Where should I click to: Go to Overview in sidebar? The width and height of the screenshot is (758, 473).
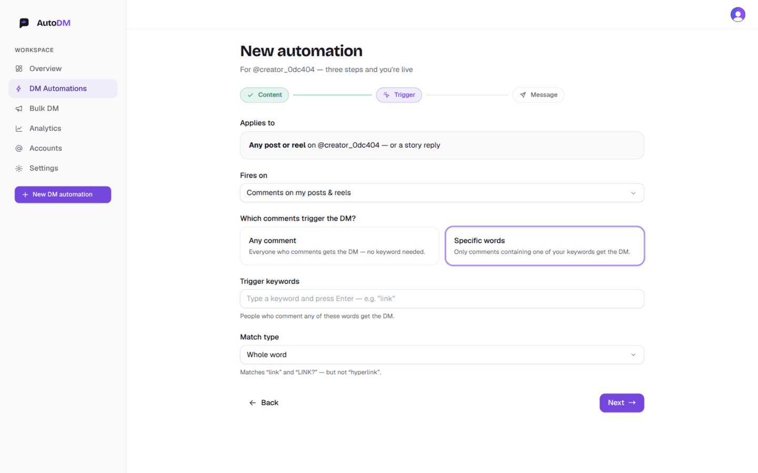(63, 69)
